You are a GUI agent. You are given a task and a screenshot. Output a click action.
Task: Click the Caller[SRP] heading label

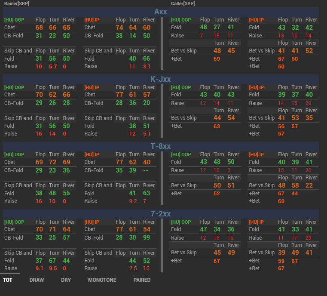183,3
